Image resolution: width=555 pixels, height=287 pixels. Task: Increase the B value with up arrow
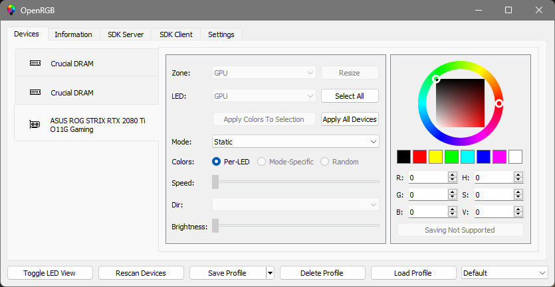point(453,209)
